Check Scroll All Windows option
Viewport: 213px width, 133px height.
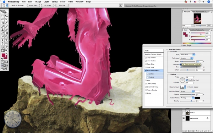tap(10, 5)
